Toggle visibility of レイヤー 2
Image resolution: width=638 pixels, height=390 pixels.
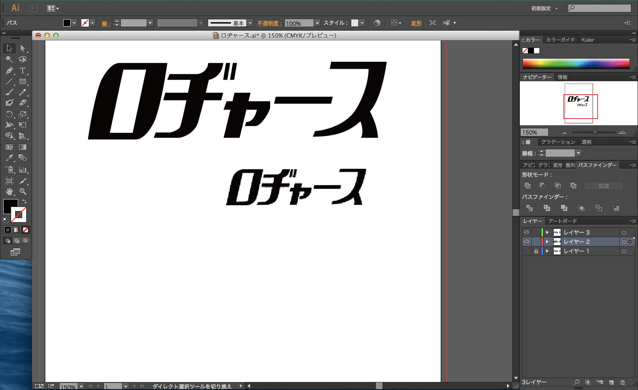526,242
